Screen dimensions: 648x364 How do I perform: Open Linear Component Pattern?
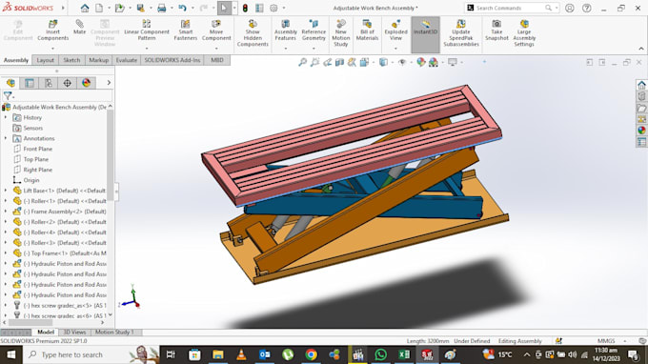click(147, 30)
